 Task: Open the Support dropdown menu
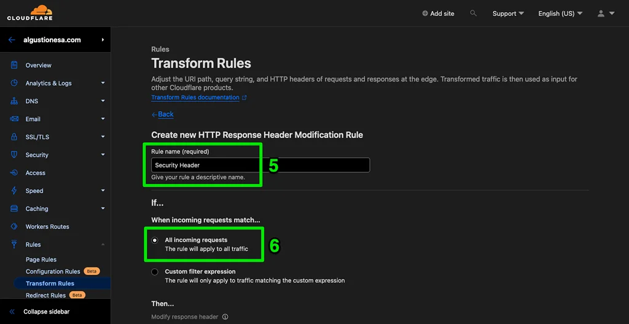tap(508, 13)
